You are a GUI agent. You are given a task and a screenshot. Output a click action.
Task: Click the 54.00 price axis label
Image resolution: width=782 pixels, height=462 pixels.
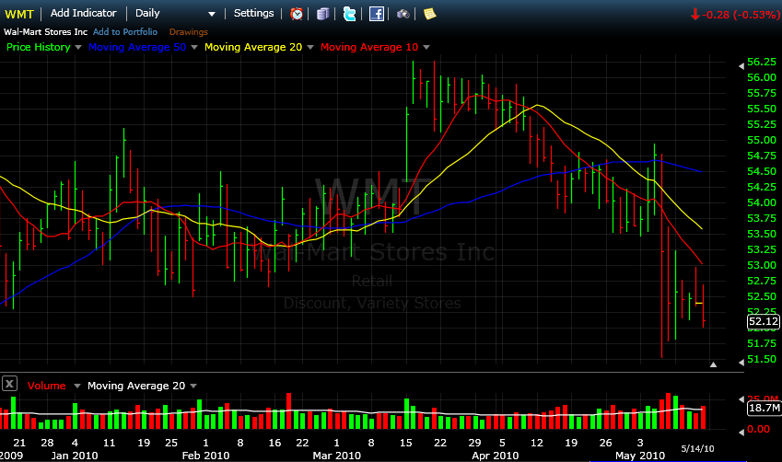[x=762, y=202]
